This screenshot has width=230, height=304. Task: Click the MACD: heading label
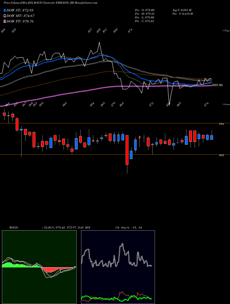(14, 228)
